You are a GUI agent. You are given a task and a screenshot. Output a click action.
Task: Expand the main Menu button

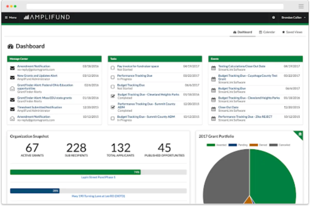[11, 18]
